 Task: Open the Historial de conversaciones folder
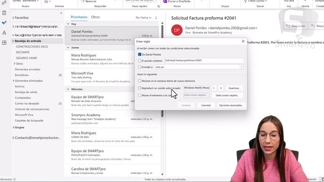[x=32, y=109]
